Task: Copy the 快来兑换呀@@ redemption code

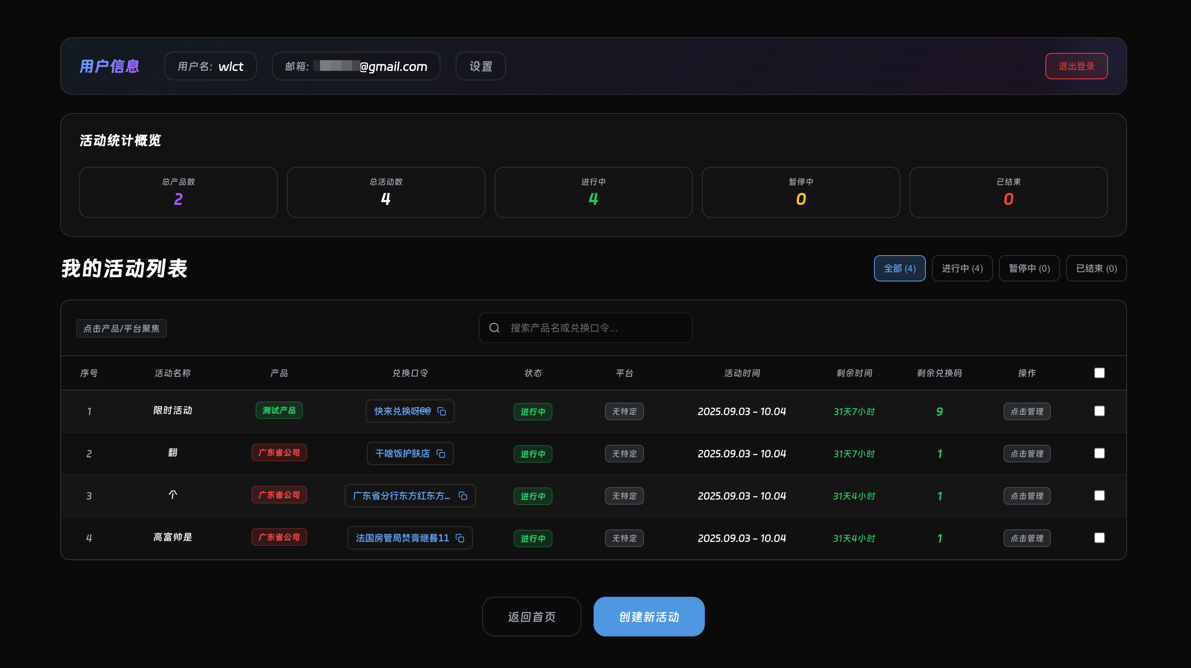Action: coord(442,411)
